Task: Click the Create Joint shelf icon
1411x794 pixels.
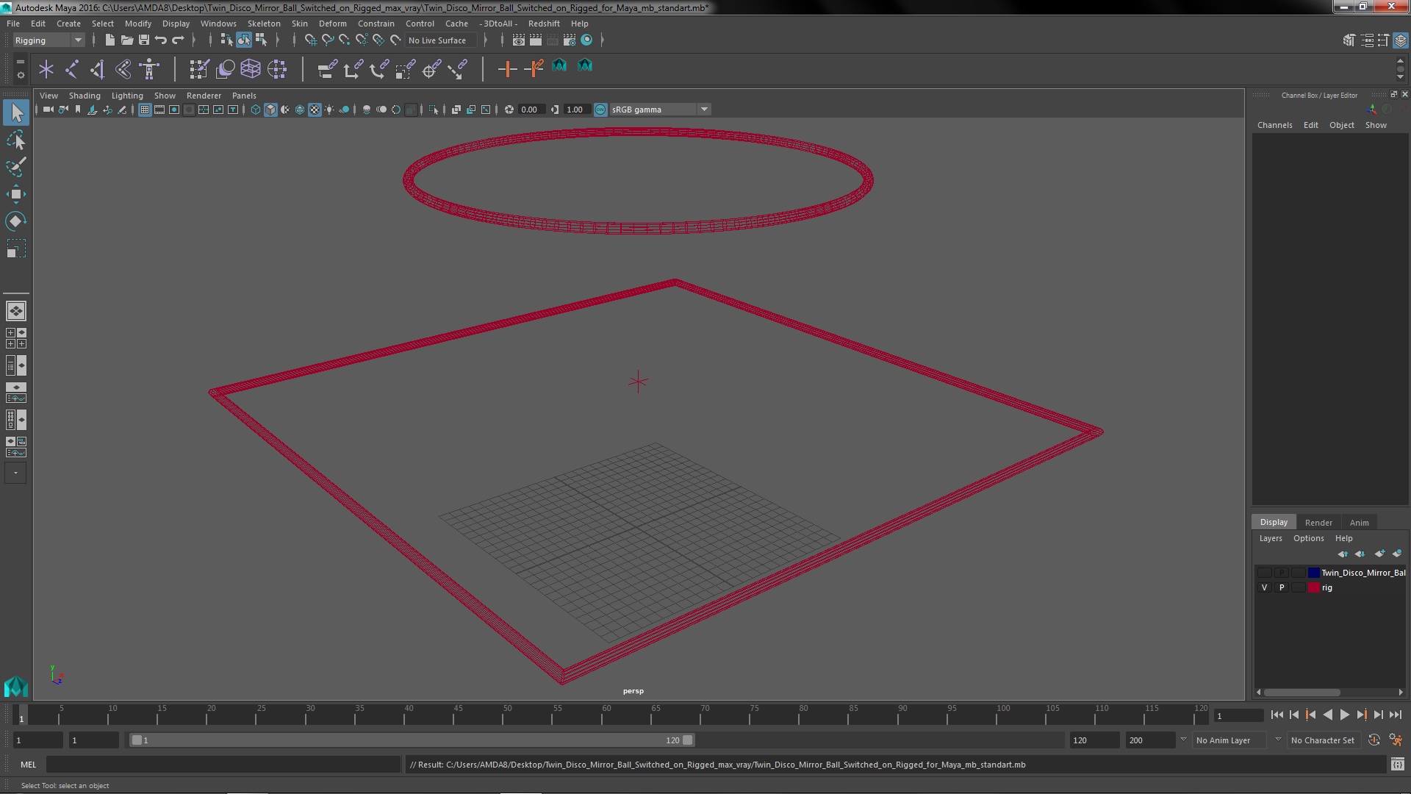Action: 72,69
